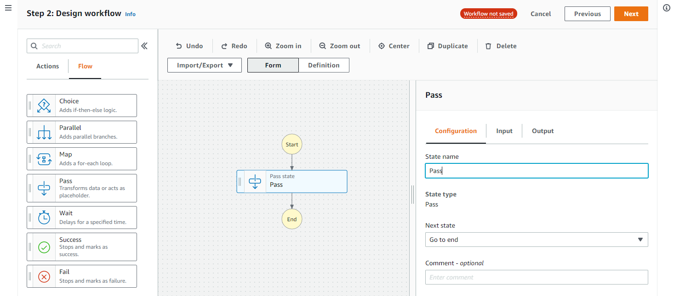Select the Start node on canvas
Image resolution: width=674 pixels, height=296 pixels.
(x=292, y=144)
